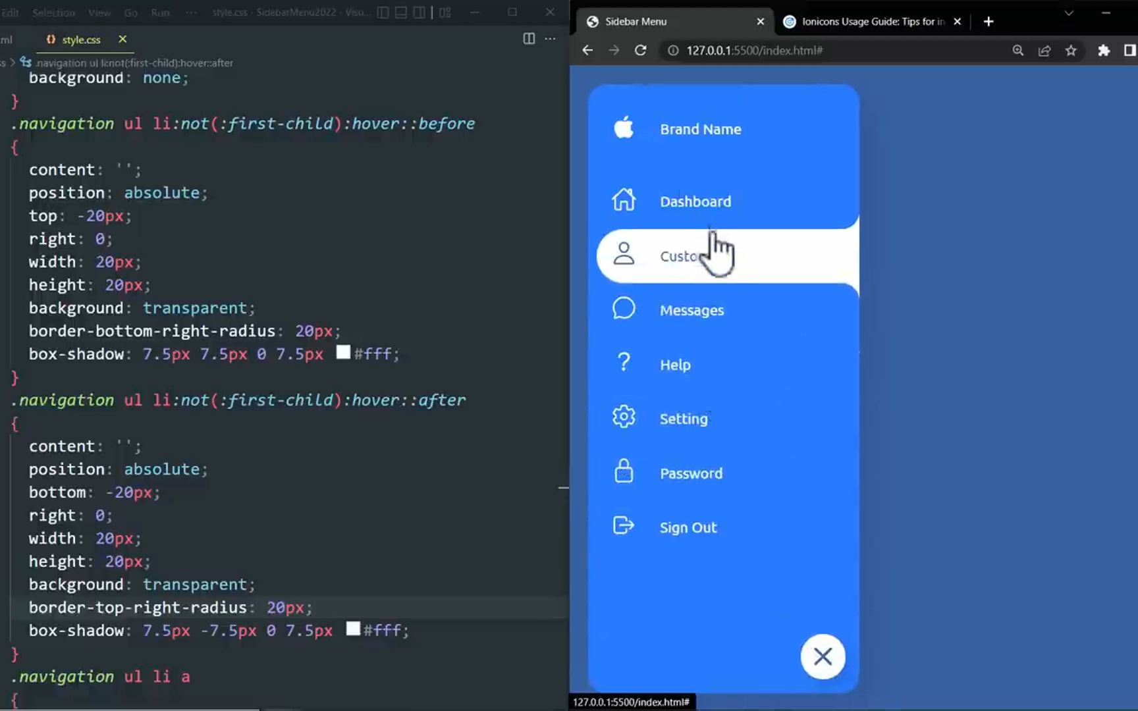The height and width of the screenshot is (711, 1138).
Task: Open the browser zoom magnifier icon
Action: 1017,51
